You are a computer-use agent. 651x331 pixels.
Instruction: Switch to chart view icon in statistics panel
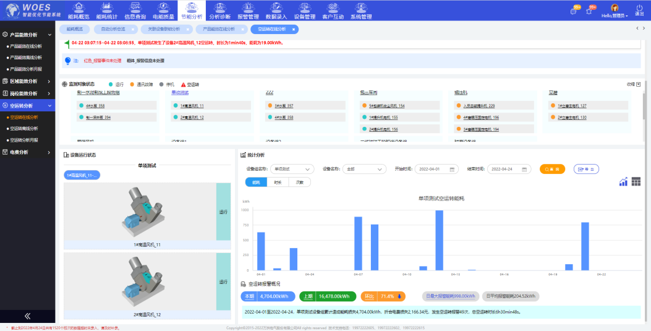pyautogui.click(x=623, y=181)
